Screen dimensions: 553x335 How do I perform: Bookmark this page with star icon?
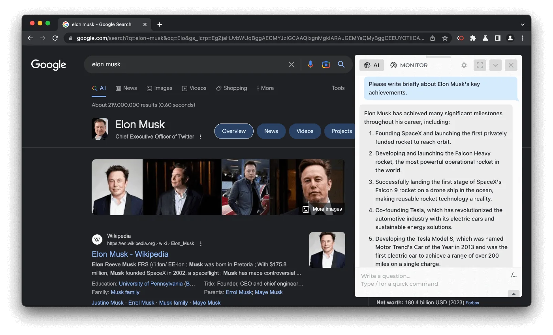tap(445, 38)
